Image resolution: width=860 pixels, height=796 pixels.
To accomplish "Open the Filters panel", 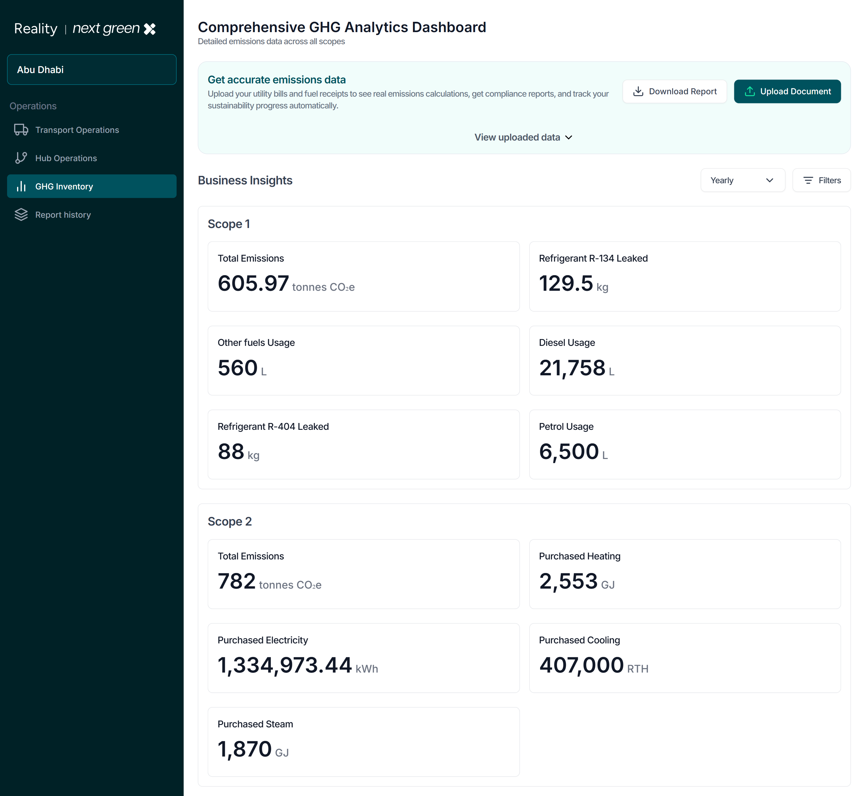I will point(821,180).
